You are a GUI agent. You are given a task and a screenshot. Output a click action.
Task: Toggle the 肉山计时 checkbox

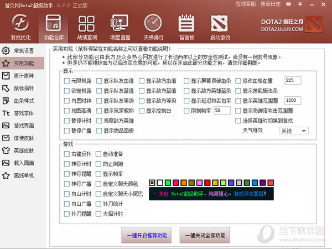coord(67,194)
